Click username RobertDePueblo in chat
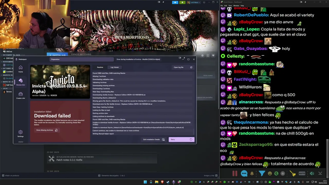Image resolution: width=329 pixels, height=185 pixels. pyautogui.click(x=251, y=15)
